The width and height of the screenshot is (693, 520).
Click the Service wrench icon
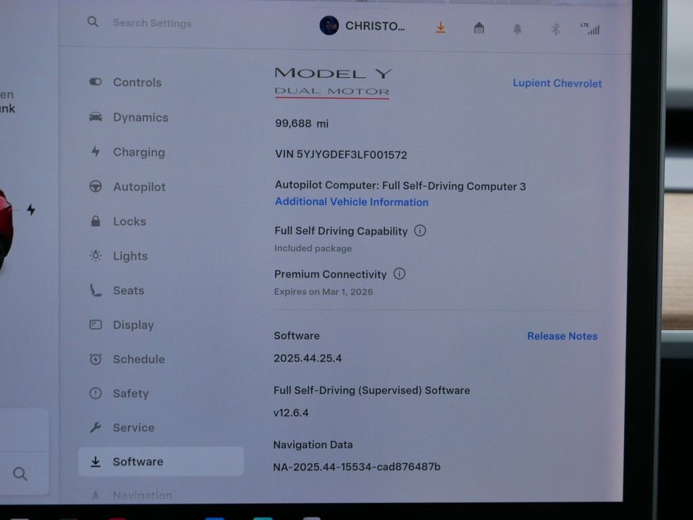point(95,427)
